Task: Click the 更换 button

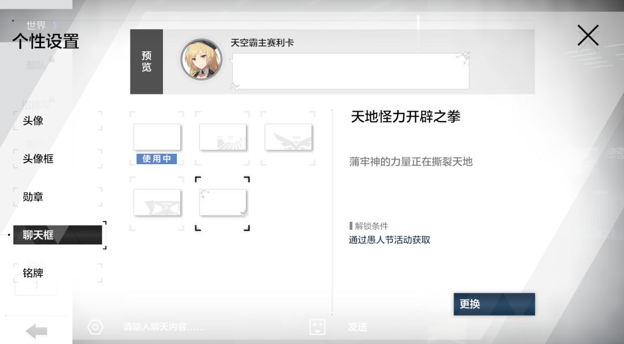Action: coord(494,304)
